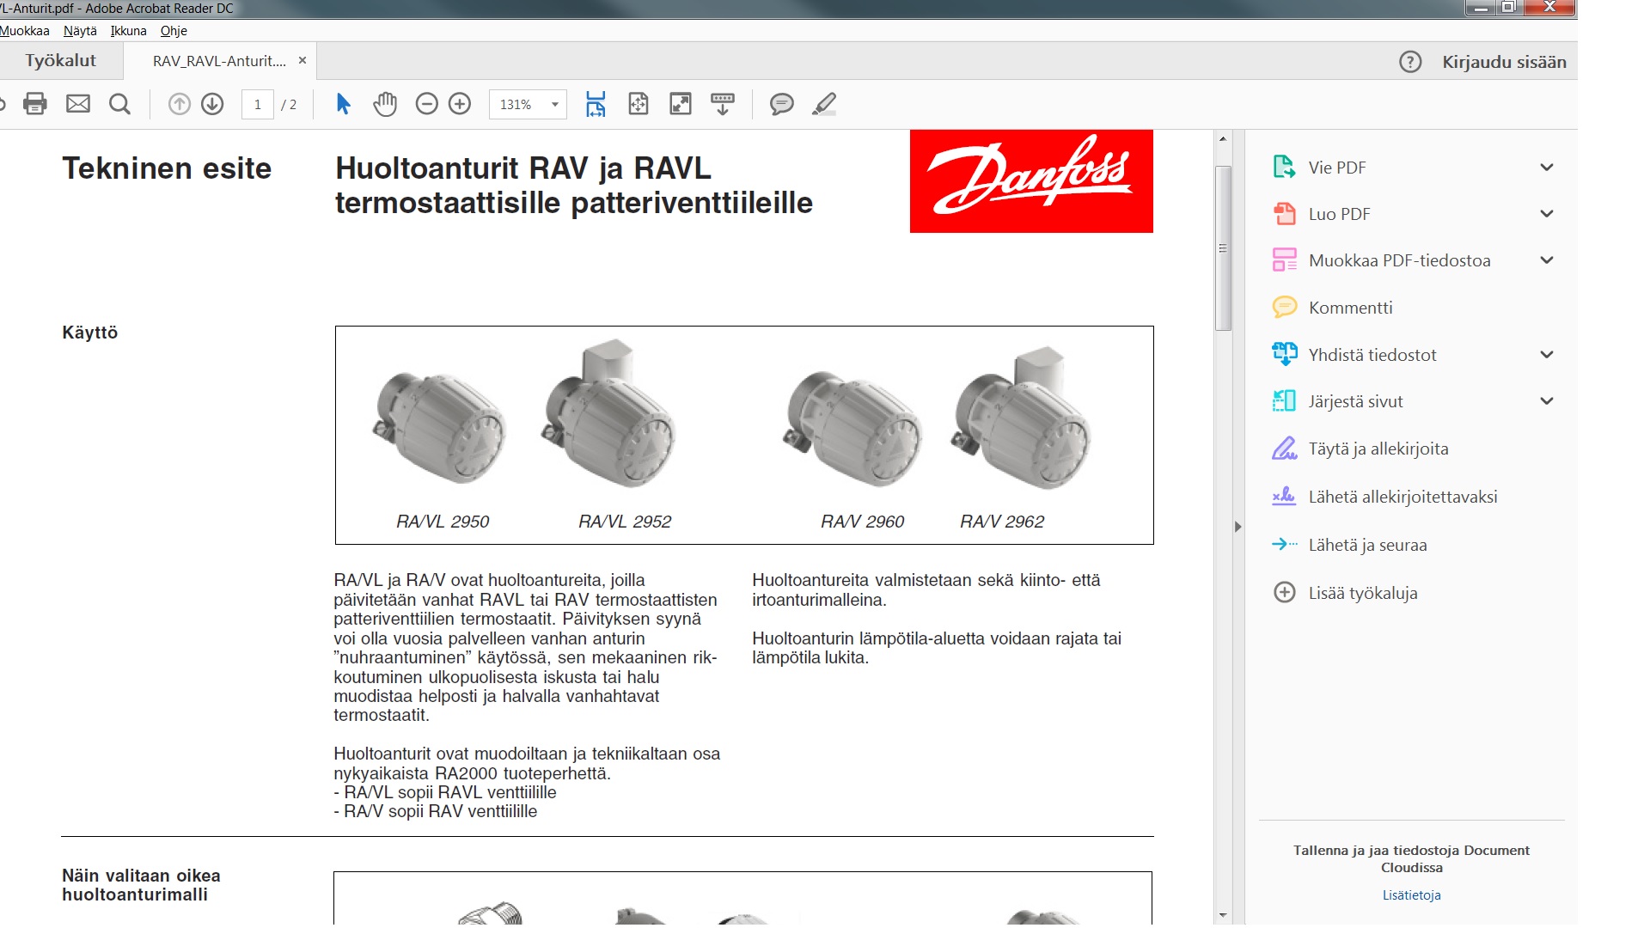Click the email envelope icon
This screenshot has width=1650, height=928.
78,104
